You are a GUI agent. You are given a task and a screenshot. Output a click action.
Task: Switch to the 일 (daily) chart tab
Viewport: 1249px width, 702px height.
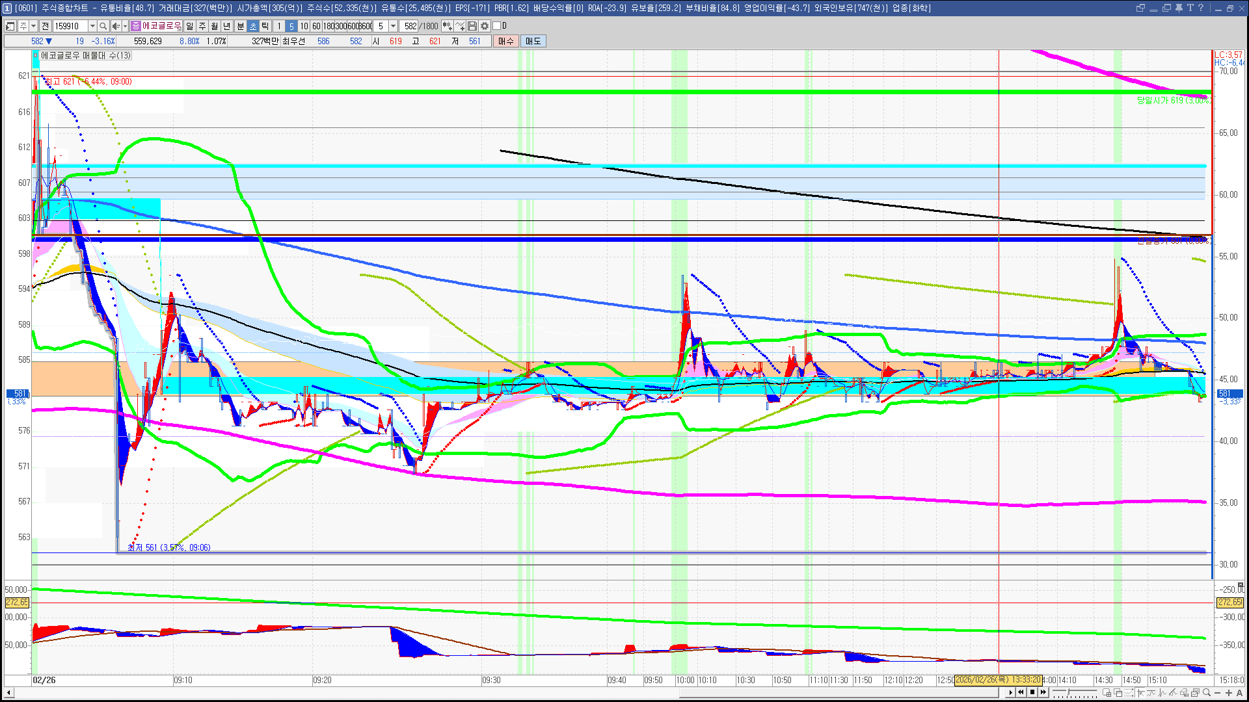(x=189, y=26)
